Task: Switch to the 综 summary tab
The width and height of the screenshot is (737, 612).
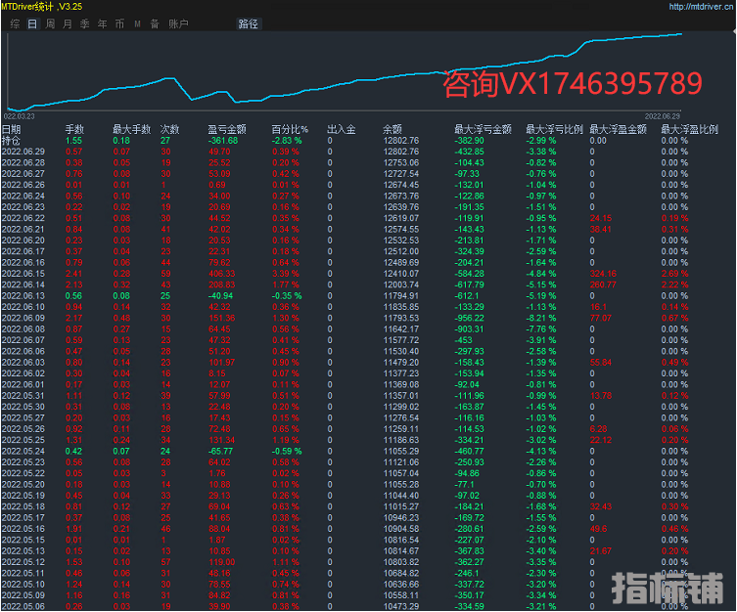Action: pos(15,22)
